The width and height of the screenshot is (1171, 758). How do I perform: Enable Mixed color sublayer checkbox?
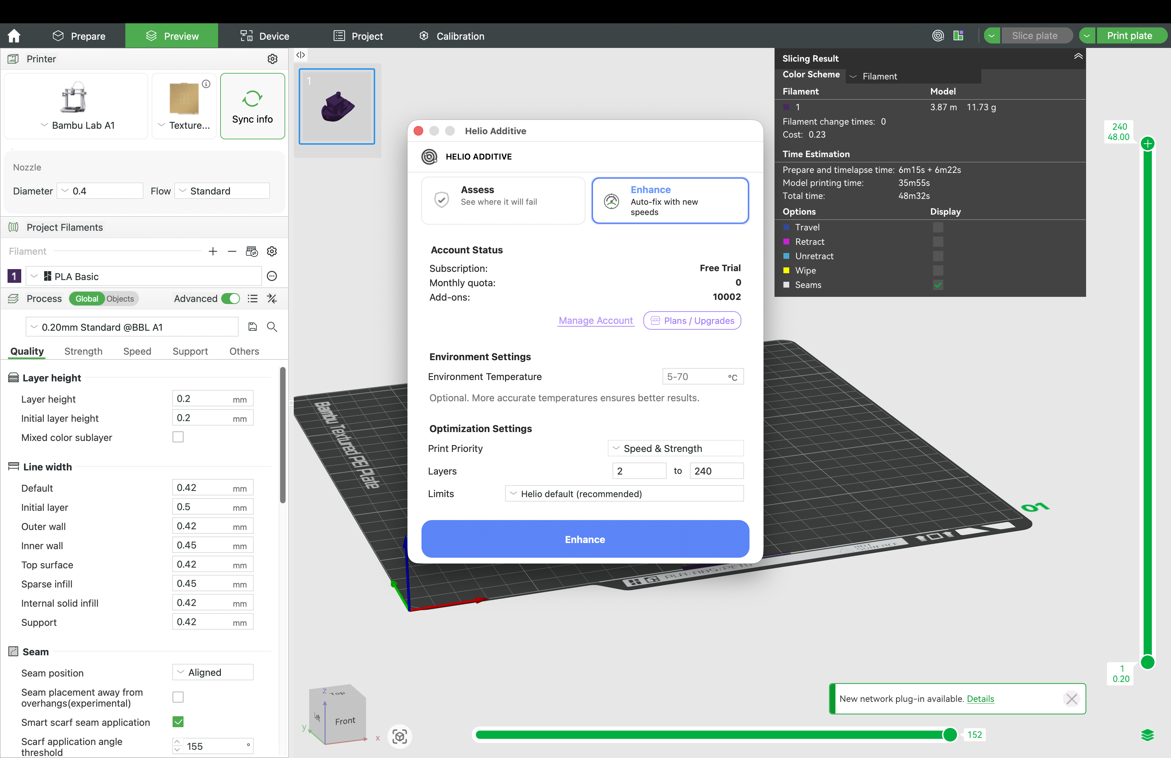(x=178, y=437)
